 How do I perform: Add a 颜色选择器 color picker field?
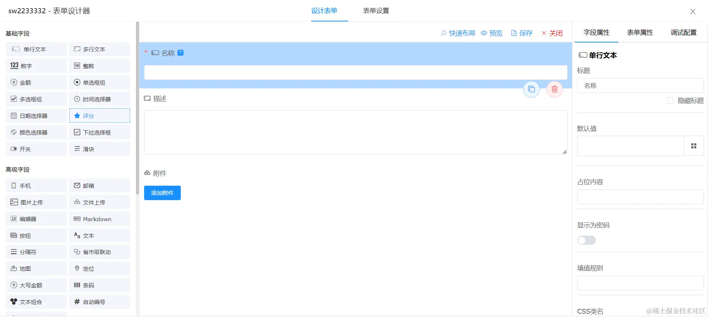click(36, 132)
